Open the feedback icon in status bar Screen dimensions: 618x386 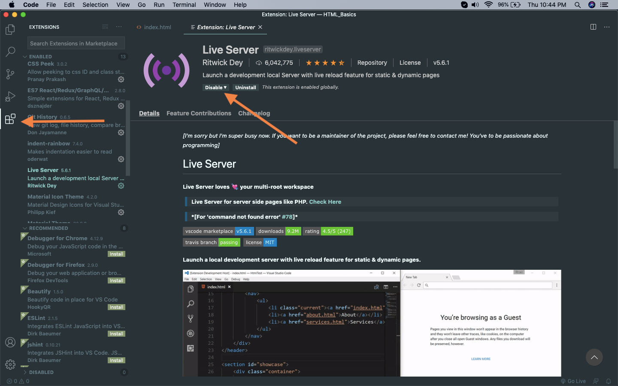tap(596, 381)
